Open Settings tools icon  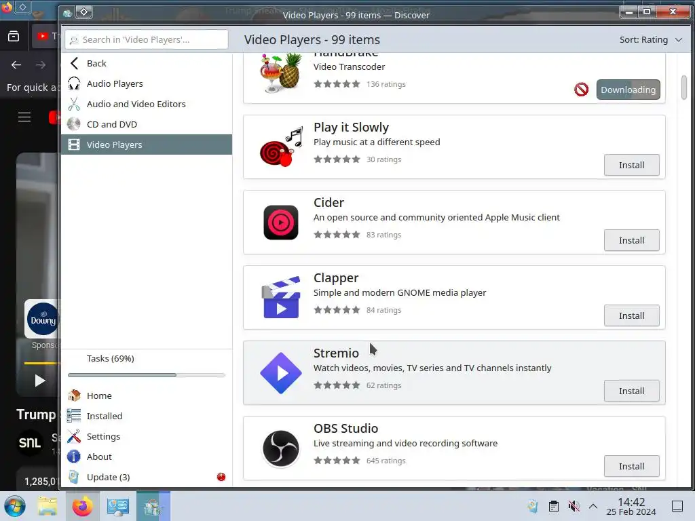(x=74, y=436)
